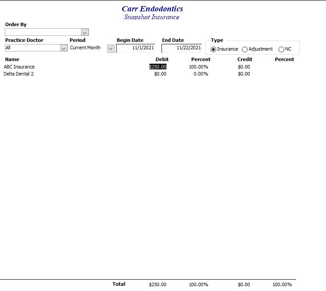Select the Delta Dental 2 row name
This screenshot has height=291, width=326.
19,74
